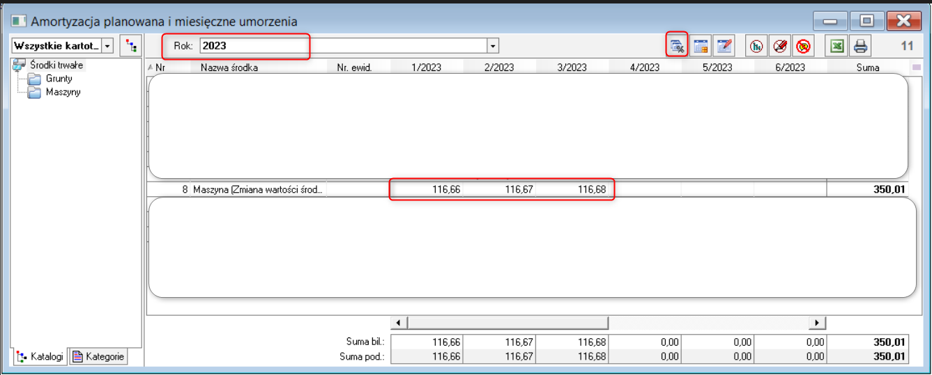The image size is (932, 375).
Task: Click the crossed-out pencil icon
Action: point(780,46)
